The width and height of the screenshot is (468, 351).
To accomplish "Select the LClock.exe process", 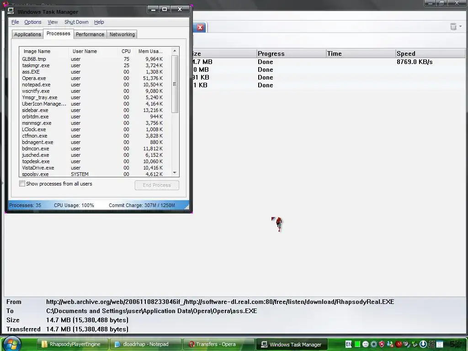I will tap(95, 129).
